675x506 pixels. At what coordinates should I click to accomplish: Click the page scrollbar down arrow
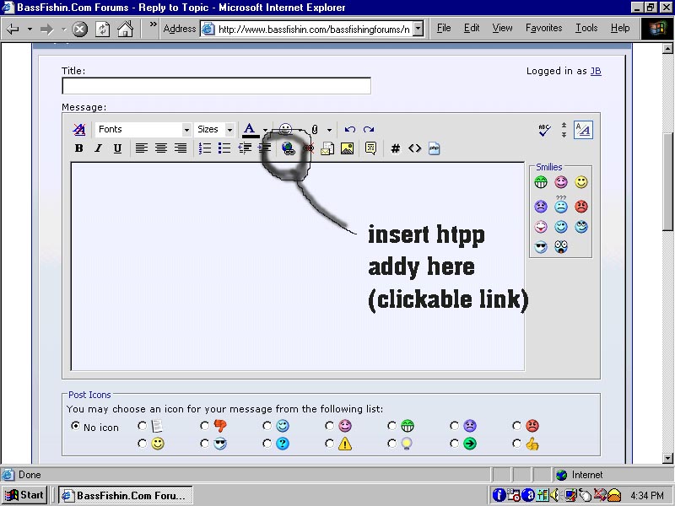click(x=667, y=458)
